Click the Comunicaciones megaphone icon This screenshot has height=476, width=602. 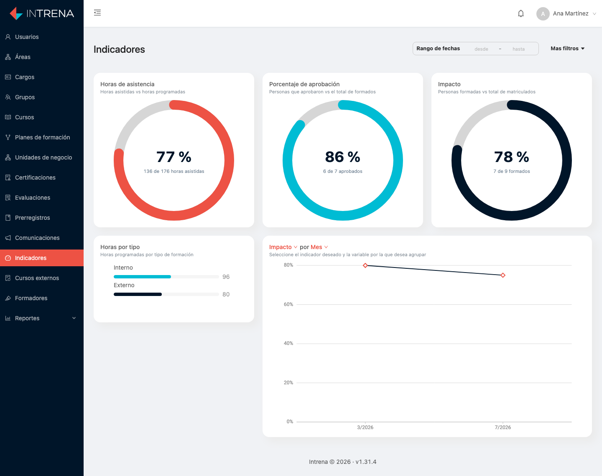8,238
